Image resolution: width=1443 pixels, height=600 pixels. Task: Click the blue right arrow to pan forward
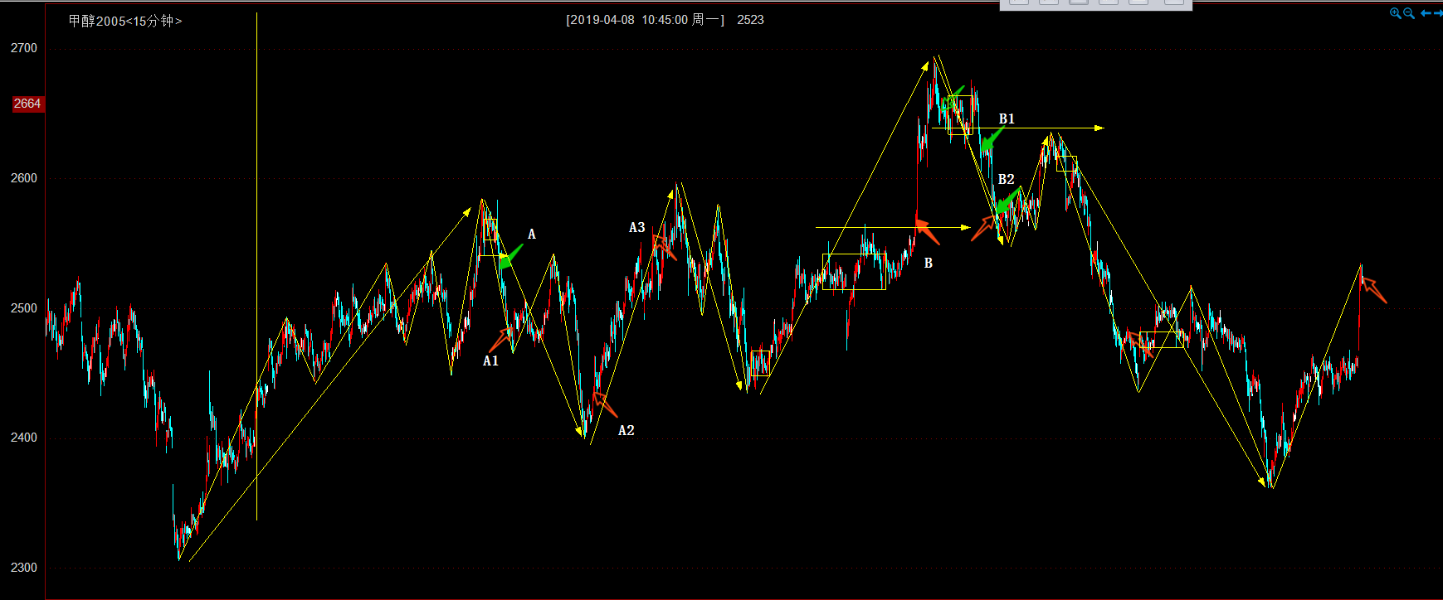click(x=1438, y=13)
